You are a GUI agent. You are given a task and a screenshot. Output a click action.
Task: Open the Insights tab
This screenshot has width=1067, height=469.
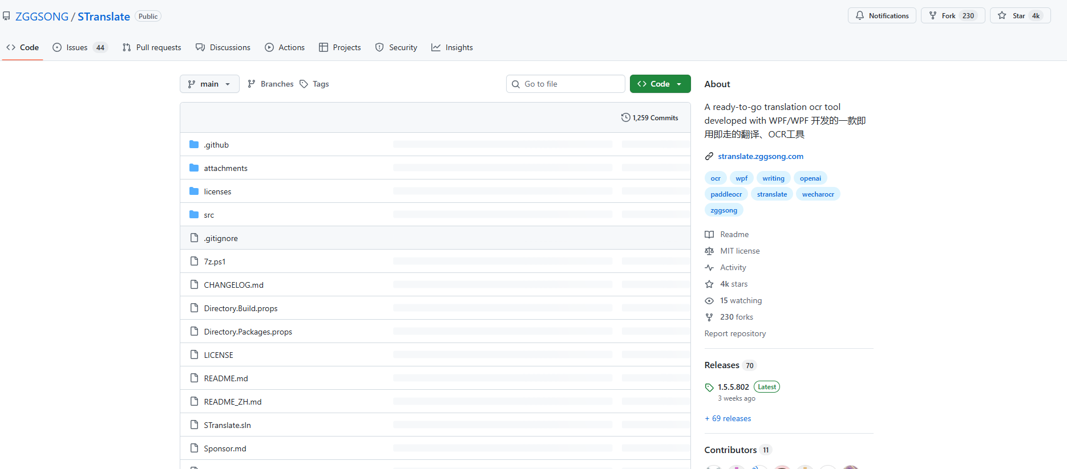click(x=458, y=47)
